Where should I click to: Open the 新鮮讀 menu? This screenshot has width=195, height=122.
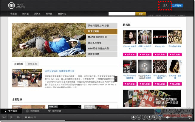tap(25, 14)
